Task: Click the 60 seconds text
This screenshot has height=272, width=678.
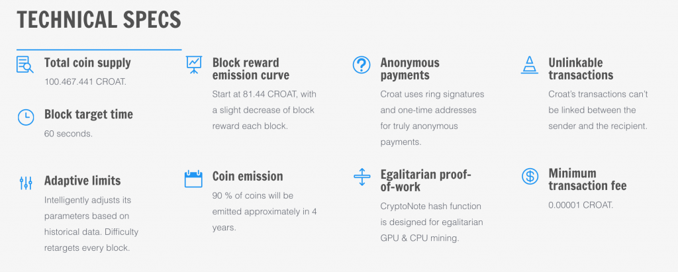Action: click(68, 134)
